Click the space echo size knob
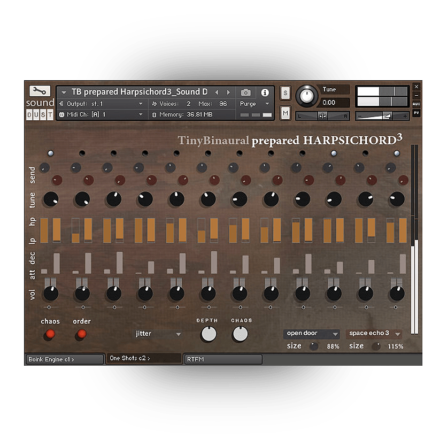 (376, 346)
